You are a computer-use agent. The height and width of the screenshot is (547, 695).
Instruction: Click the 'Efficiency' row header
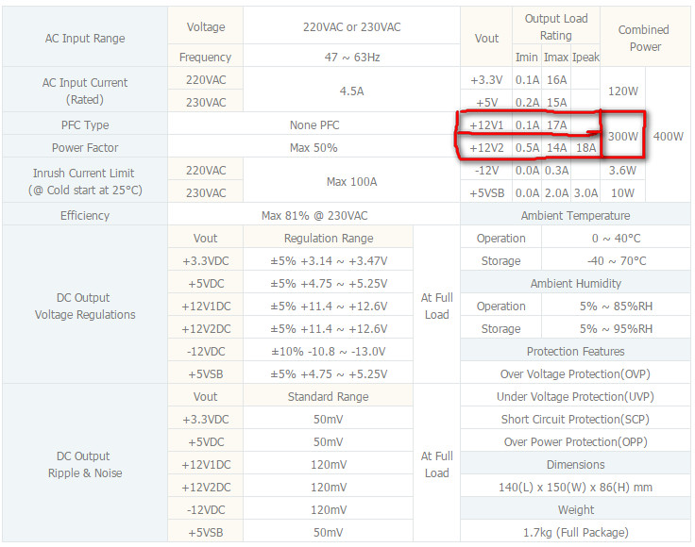pyautogui.click(x=85, y=216)
